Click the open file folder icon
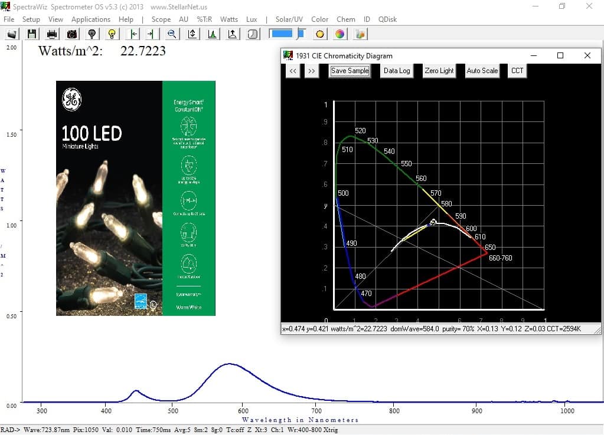Image resolution: width=604 pixels, height=435 pixels. 12,34
